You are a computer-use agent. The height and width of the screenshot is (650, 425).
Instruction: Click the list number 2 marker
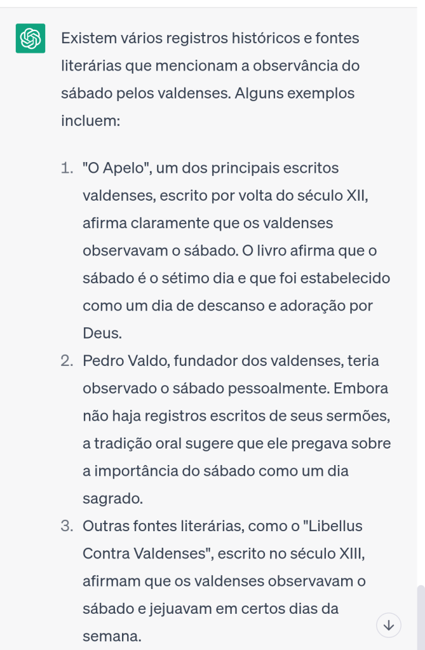(x=67, y=362)
